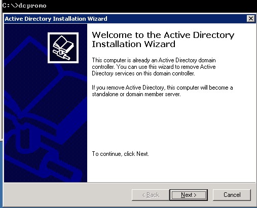Click the disabled Back button

[151, 195]
